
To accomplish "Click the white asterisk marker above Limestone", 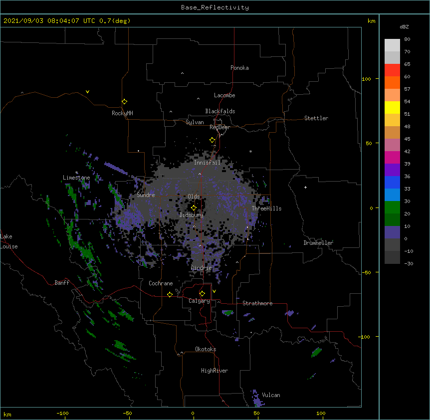I will point(76,173).
